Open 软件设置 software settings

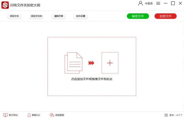pos(81,16)
